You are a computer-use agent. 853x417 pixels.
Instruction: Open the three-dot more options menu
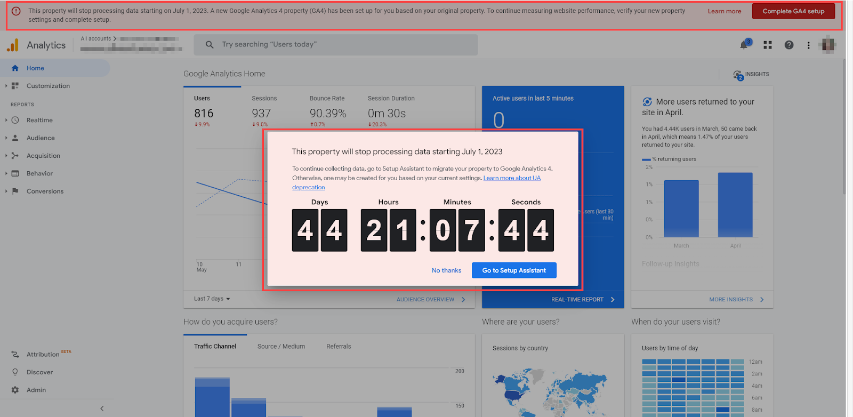point(808,45)
